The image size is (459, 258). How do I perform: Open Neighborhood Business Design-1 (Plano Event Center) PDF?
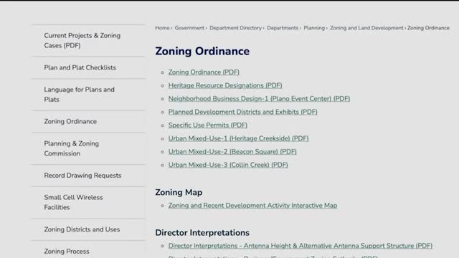(259, 99)
